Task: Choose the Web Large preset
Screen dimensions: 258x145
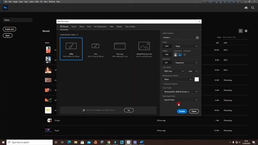Action: [120, 49]
